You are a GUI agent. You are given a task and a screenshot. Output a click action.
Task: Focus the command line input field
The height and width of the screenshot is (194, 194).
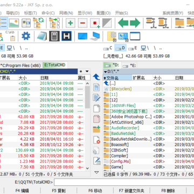click(124, 182)
